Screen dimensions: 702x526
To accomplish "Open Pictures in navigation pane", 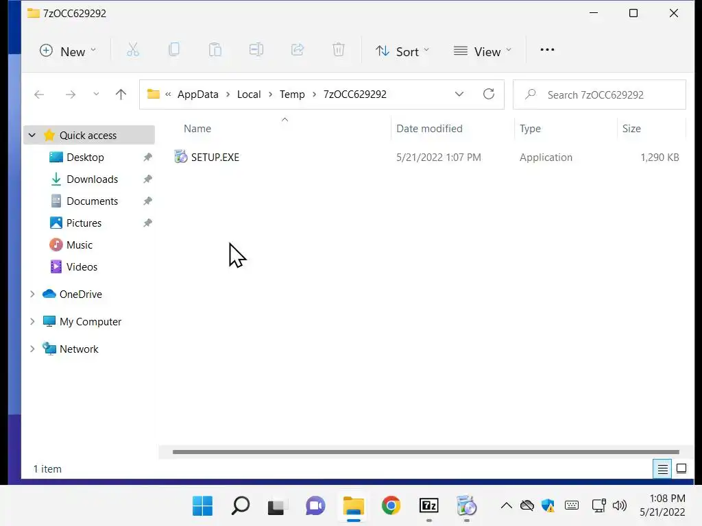I will [84, 223].
